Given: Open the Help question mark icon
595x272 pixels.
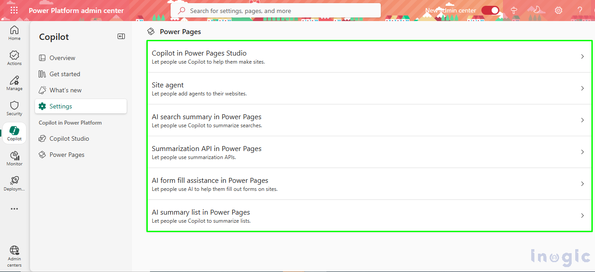Looking at the screenshot, I should click(580, 10).
